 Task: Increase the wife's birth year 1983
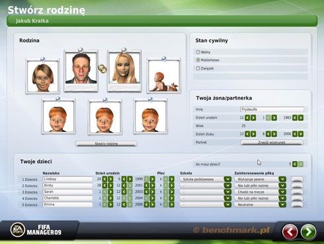(301, 117)
